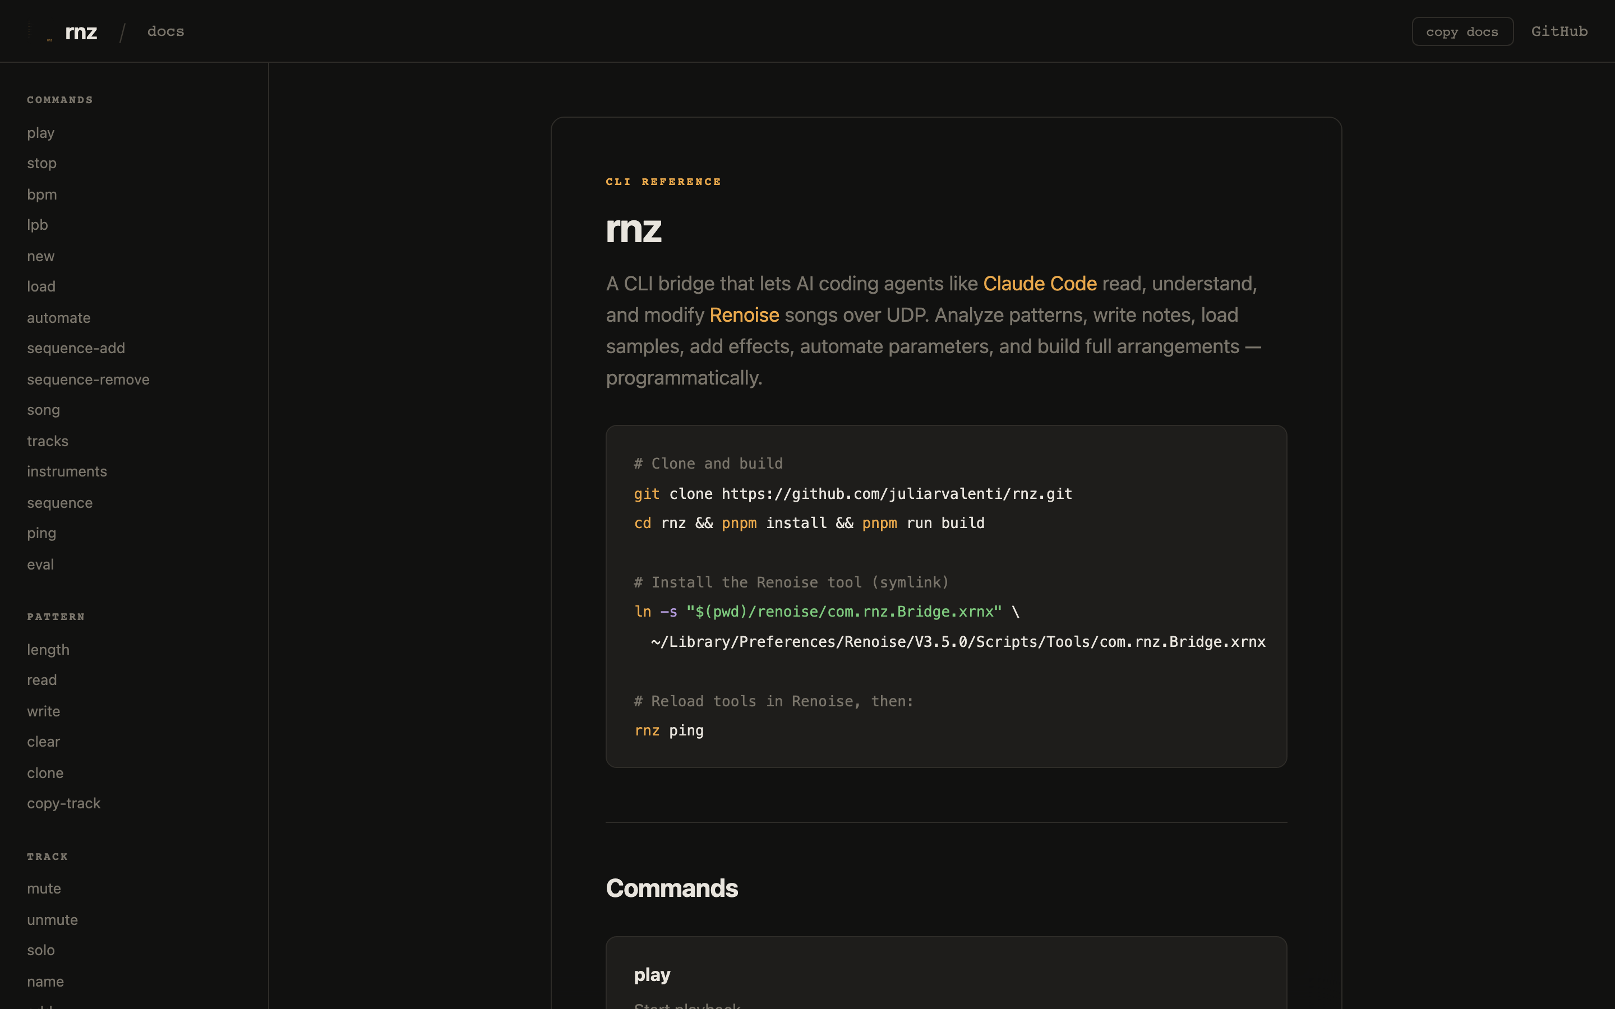Click the PATTERN sidebar section heading
The width and height of the screenshot is (1615, 1009).
click(56, 617)
